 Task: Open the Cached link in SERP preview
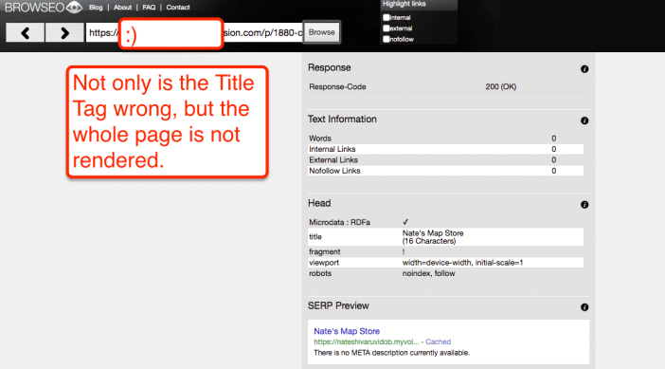pyautogui.click(x=438, y=341)
